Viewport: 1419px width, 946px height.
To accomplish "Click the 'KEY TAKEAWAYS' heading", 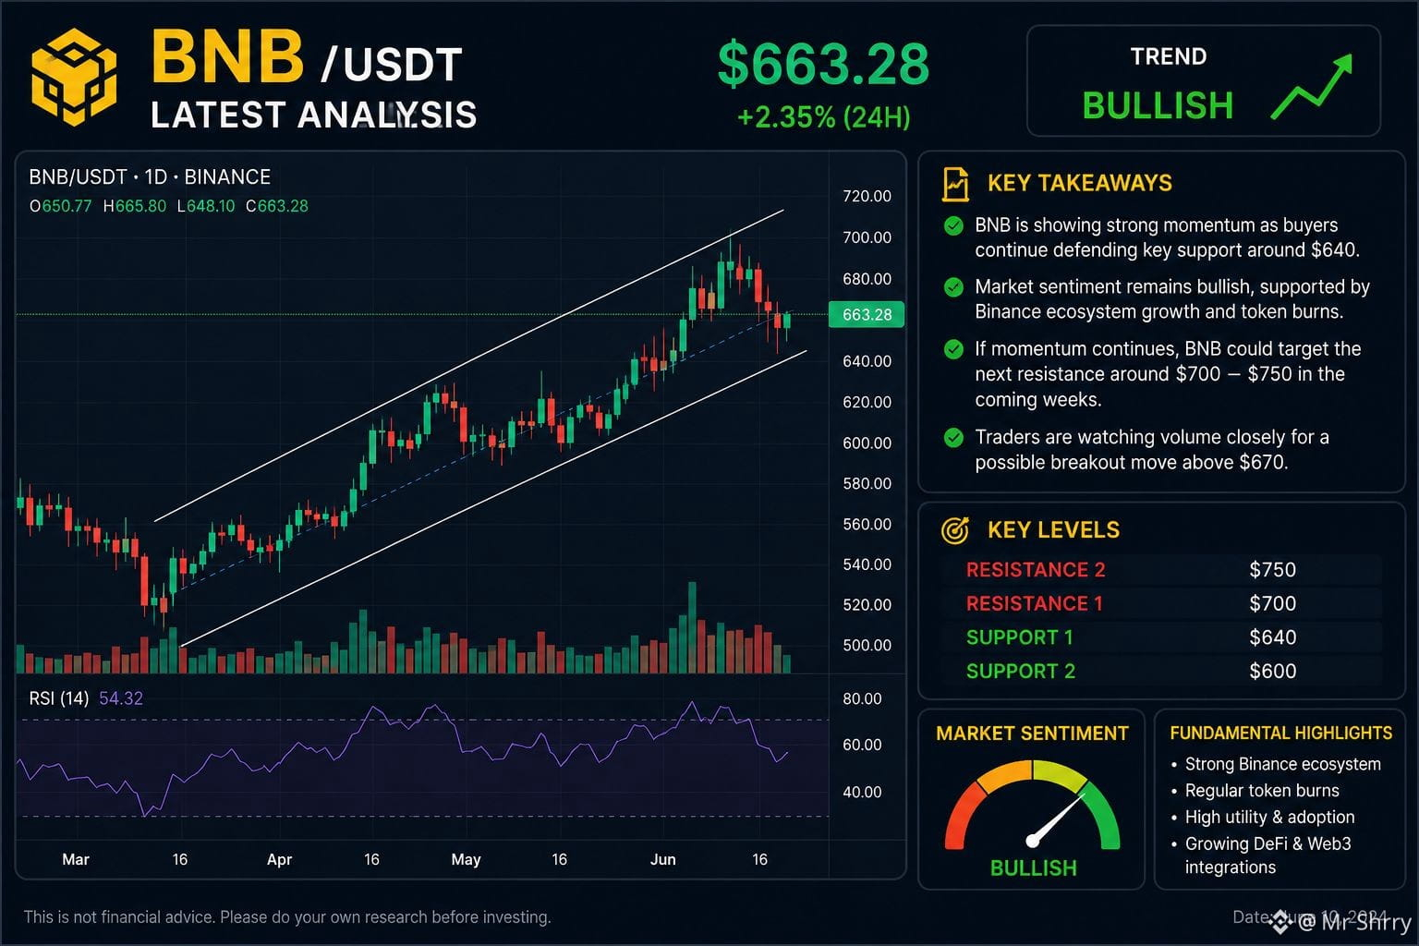I will (1079, 183).
